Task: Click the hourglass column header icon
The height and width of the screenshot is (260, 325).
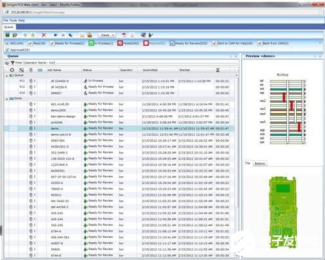Action: [x=218, y=70]
